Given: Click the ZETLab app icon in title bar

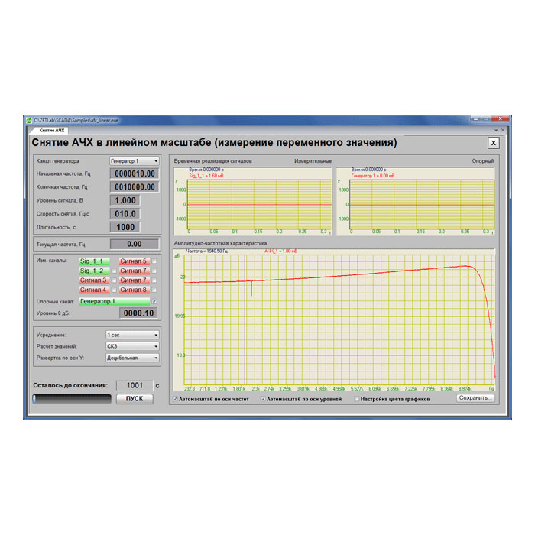Looking at the screenshot, I should coord(29,120).
